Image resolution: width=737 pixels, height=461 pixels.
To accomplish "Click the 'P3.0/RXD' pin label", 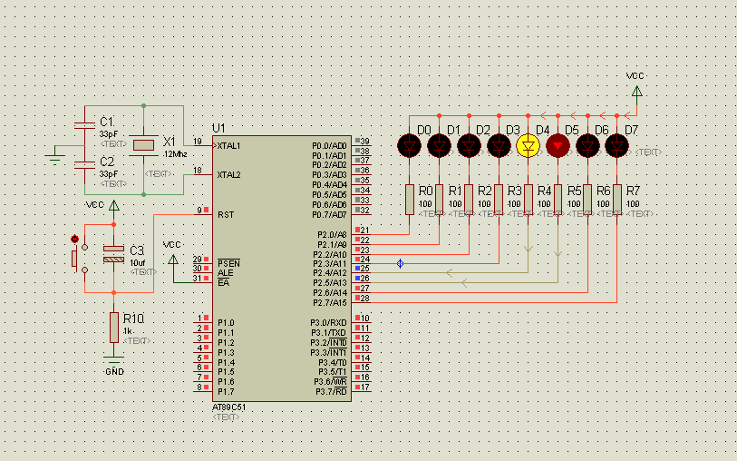I will [328, 323].
